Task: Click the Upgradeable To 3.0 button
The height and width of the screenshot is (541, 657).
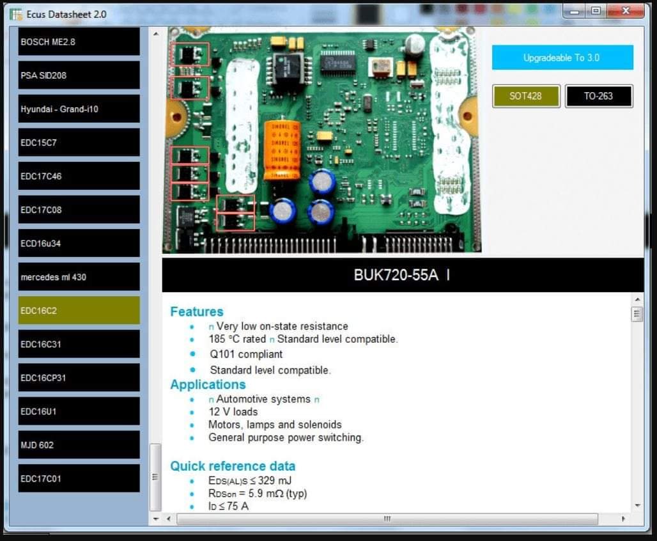Action: pyautogui.click(x=562, y=58)
